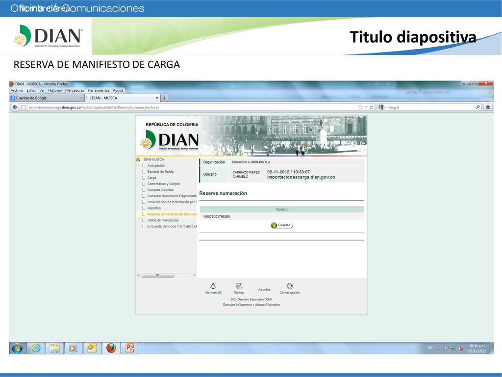Click the reload page icon in address bar
This screenshot has width=502, height=377.
[x=372, y=108]
